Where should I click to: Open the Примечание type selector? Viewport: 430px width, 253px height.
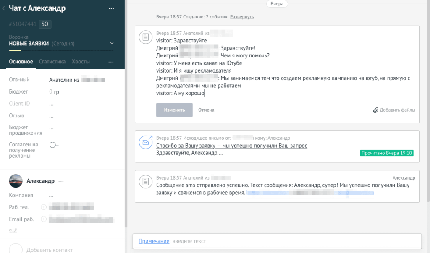154,241
